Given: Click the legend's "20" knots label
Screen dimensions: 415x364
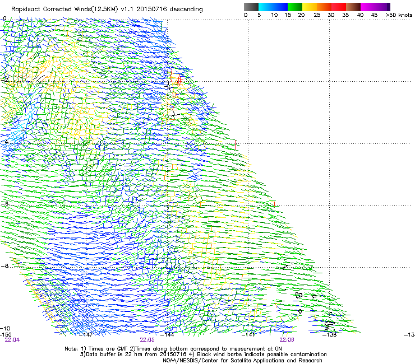Looking at the screenshot, I should [x=301, y=15].
